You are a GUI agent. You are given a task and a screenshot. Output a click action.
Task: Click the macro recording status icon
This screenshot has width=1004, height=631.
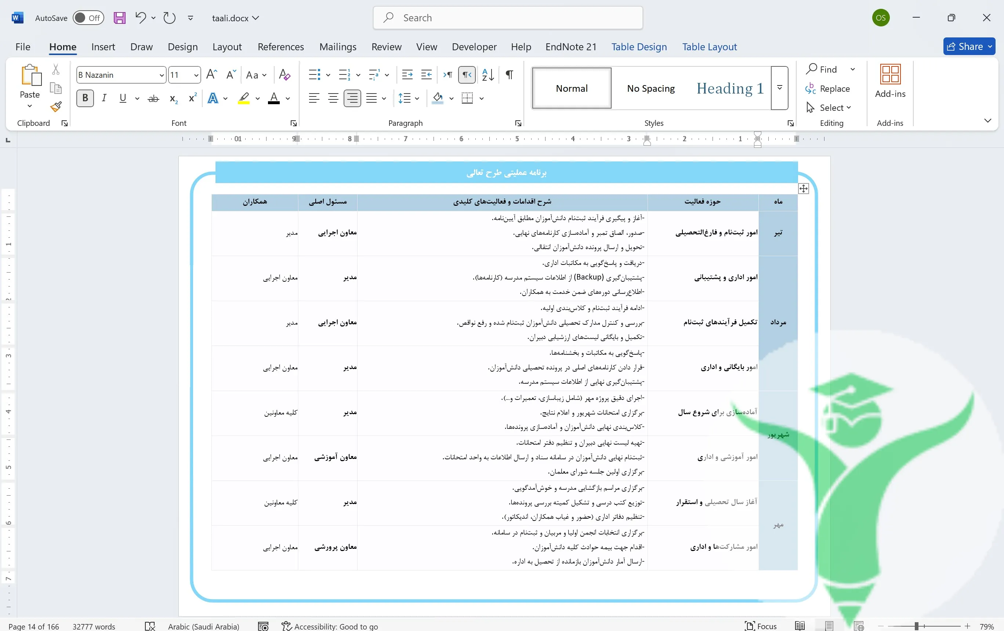pyautogui.click(x=263, y=626)
